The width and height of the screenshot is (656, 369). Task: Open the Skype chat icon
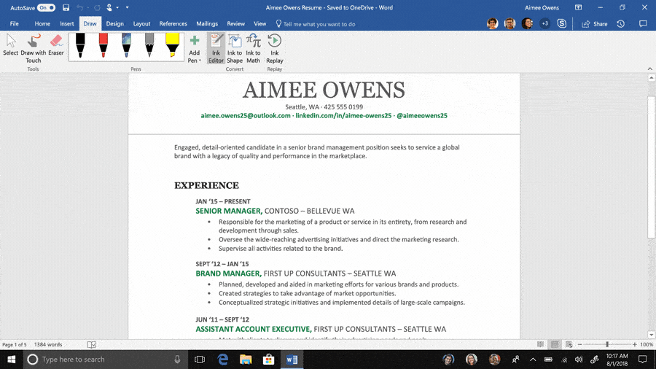point(562,24)
